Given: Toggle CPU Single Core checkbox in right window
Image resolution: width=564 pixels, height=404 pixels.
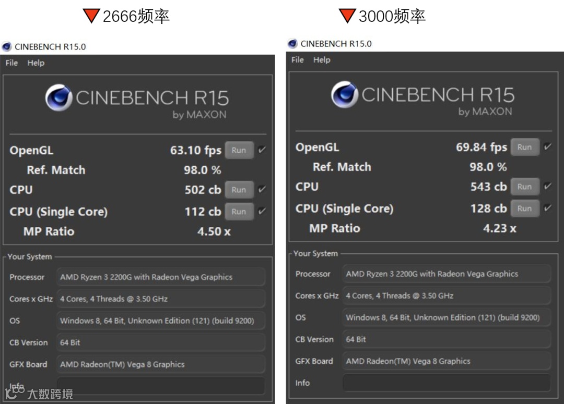Looking at the screenshot, I should point(548,207).
